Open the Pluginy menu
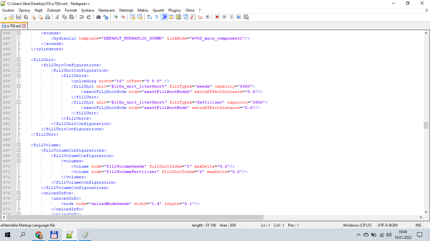This screenshot has width=430, height=241. click(x=174, y=10)
